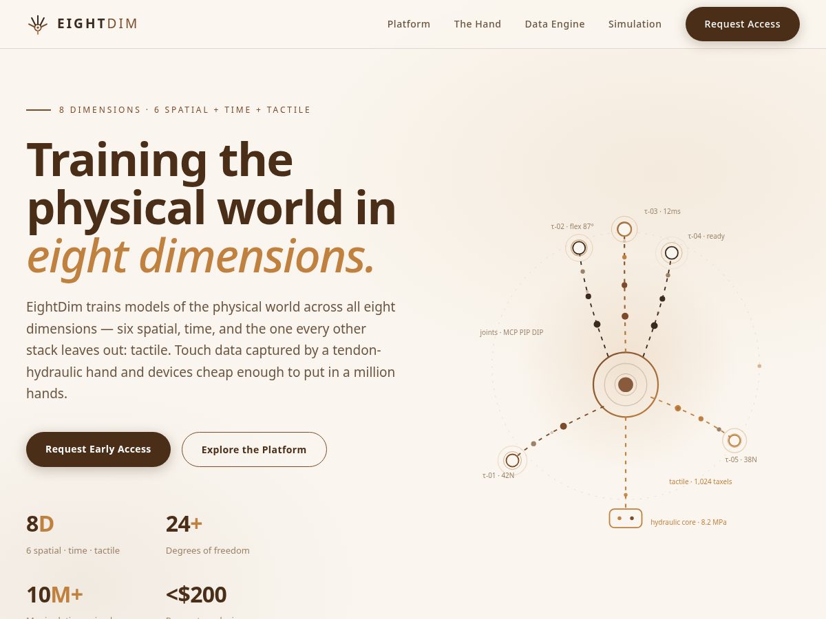Click the Request Access button
The image size is (826, 619).
pos(743,24)
